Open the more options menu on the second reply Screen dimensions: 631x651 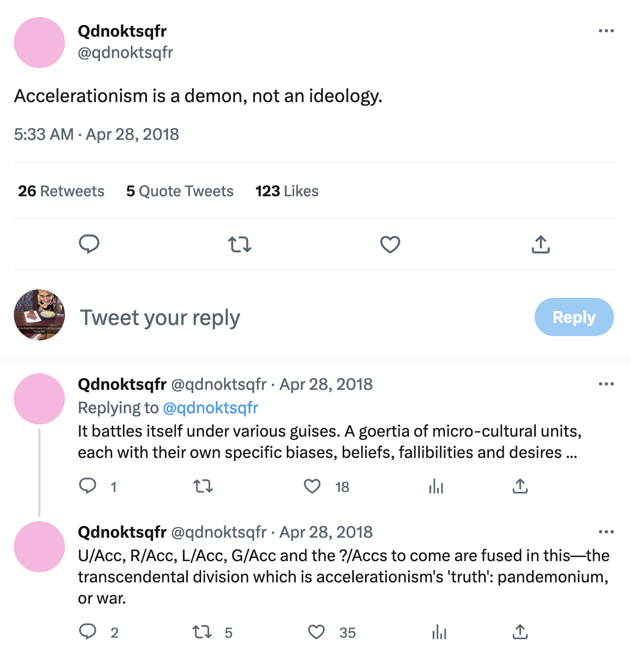coord(607,531)
